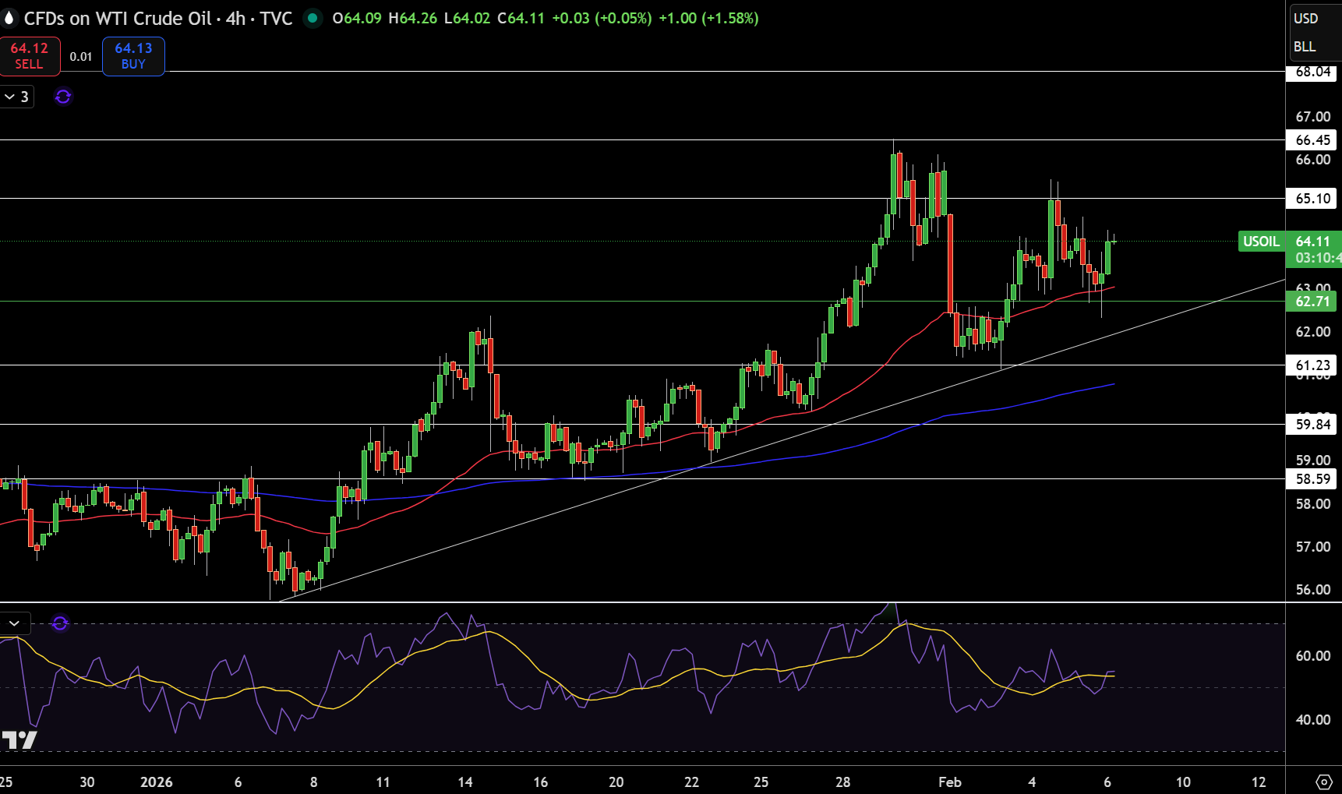Collapse the indicator legend showing 3
This screenshot has width=1342, height=794.
point(17,97)
